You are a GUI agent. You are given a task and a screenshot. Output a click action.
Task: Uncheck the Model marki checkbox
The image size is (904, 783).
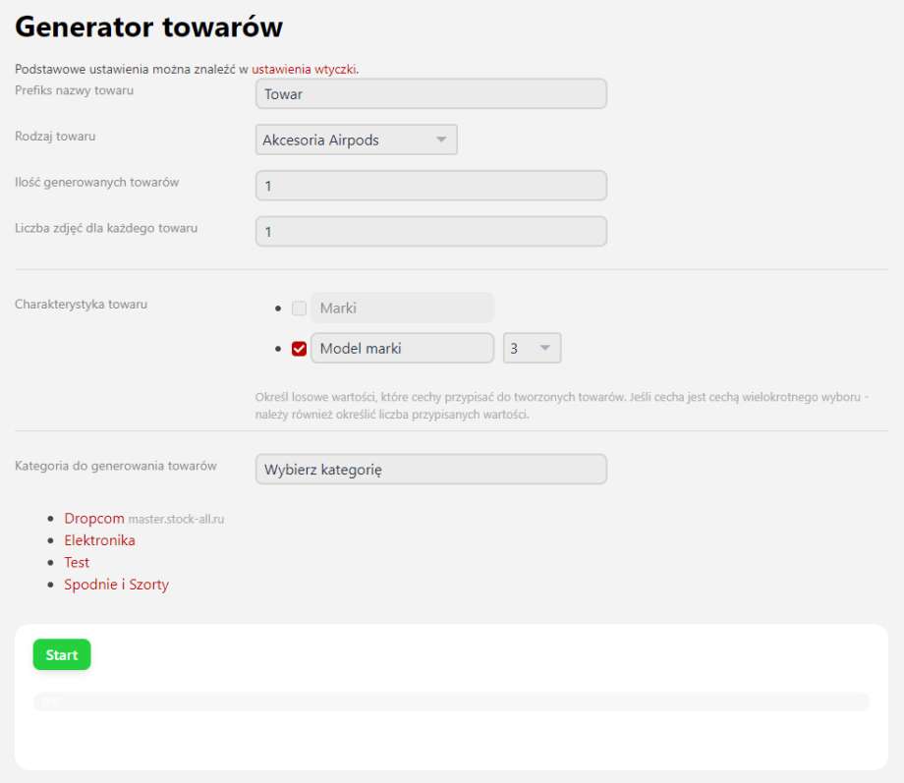[x=300, y=349]
